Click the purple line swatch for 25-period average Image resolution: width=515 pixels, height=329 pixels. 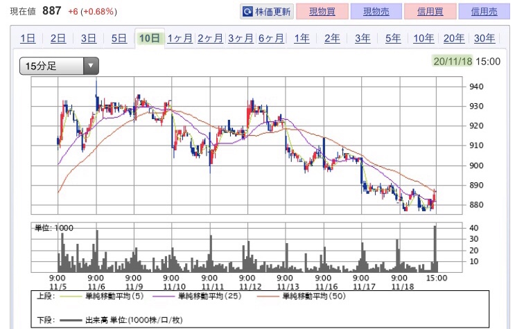pos(164,296)
